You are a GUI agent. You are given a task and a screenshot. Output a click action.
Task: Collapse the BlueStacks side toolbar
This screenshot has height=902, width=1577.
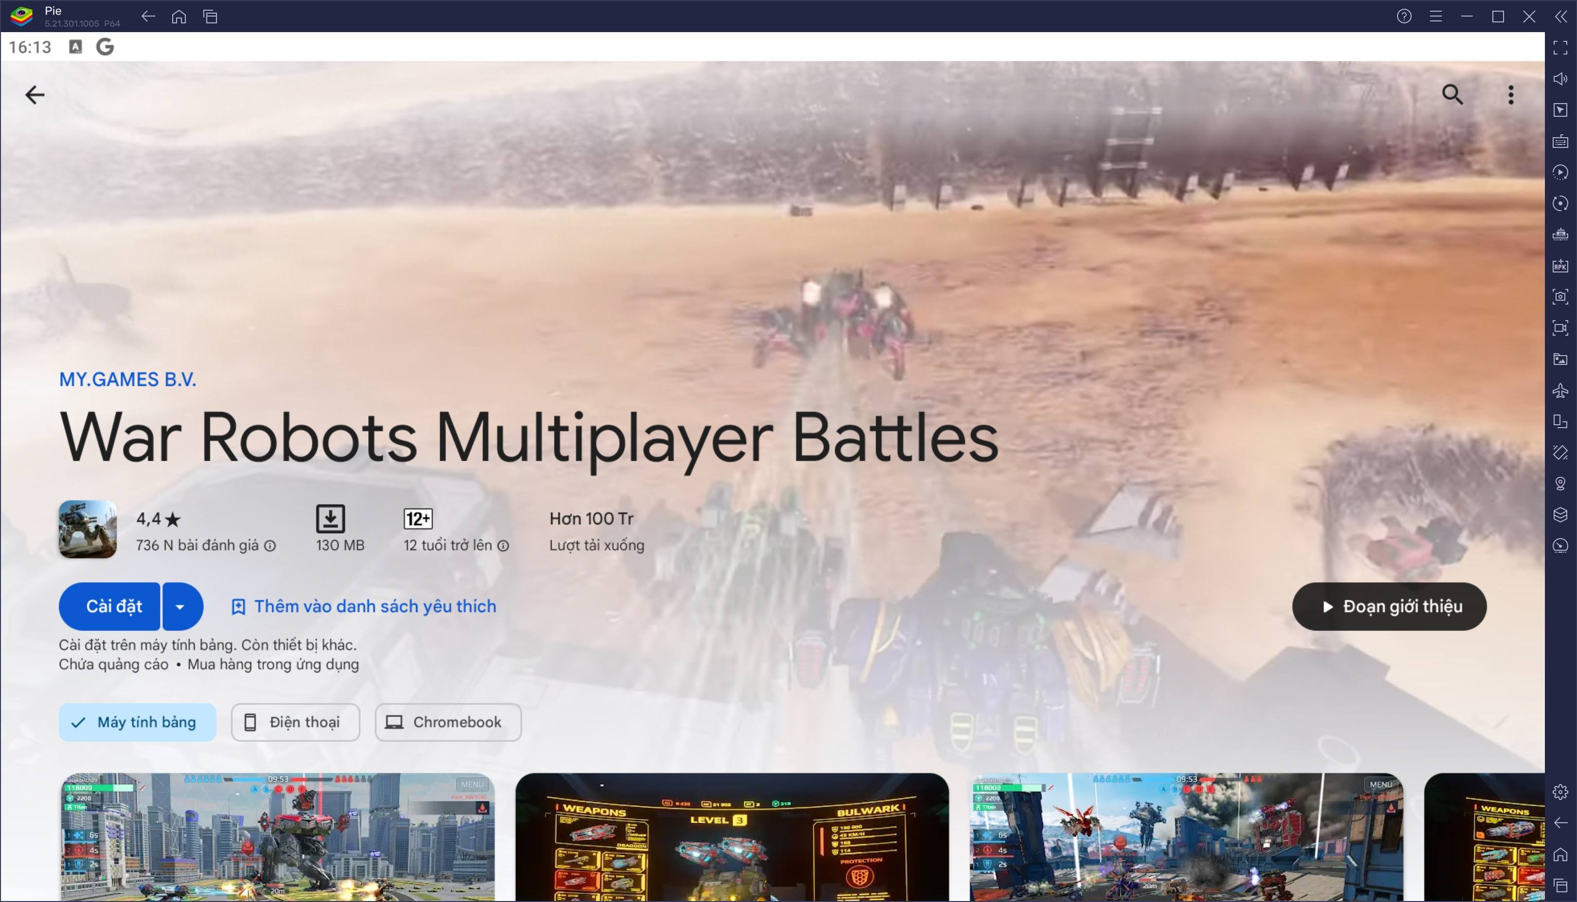(x=1560, y=17)
